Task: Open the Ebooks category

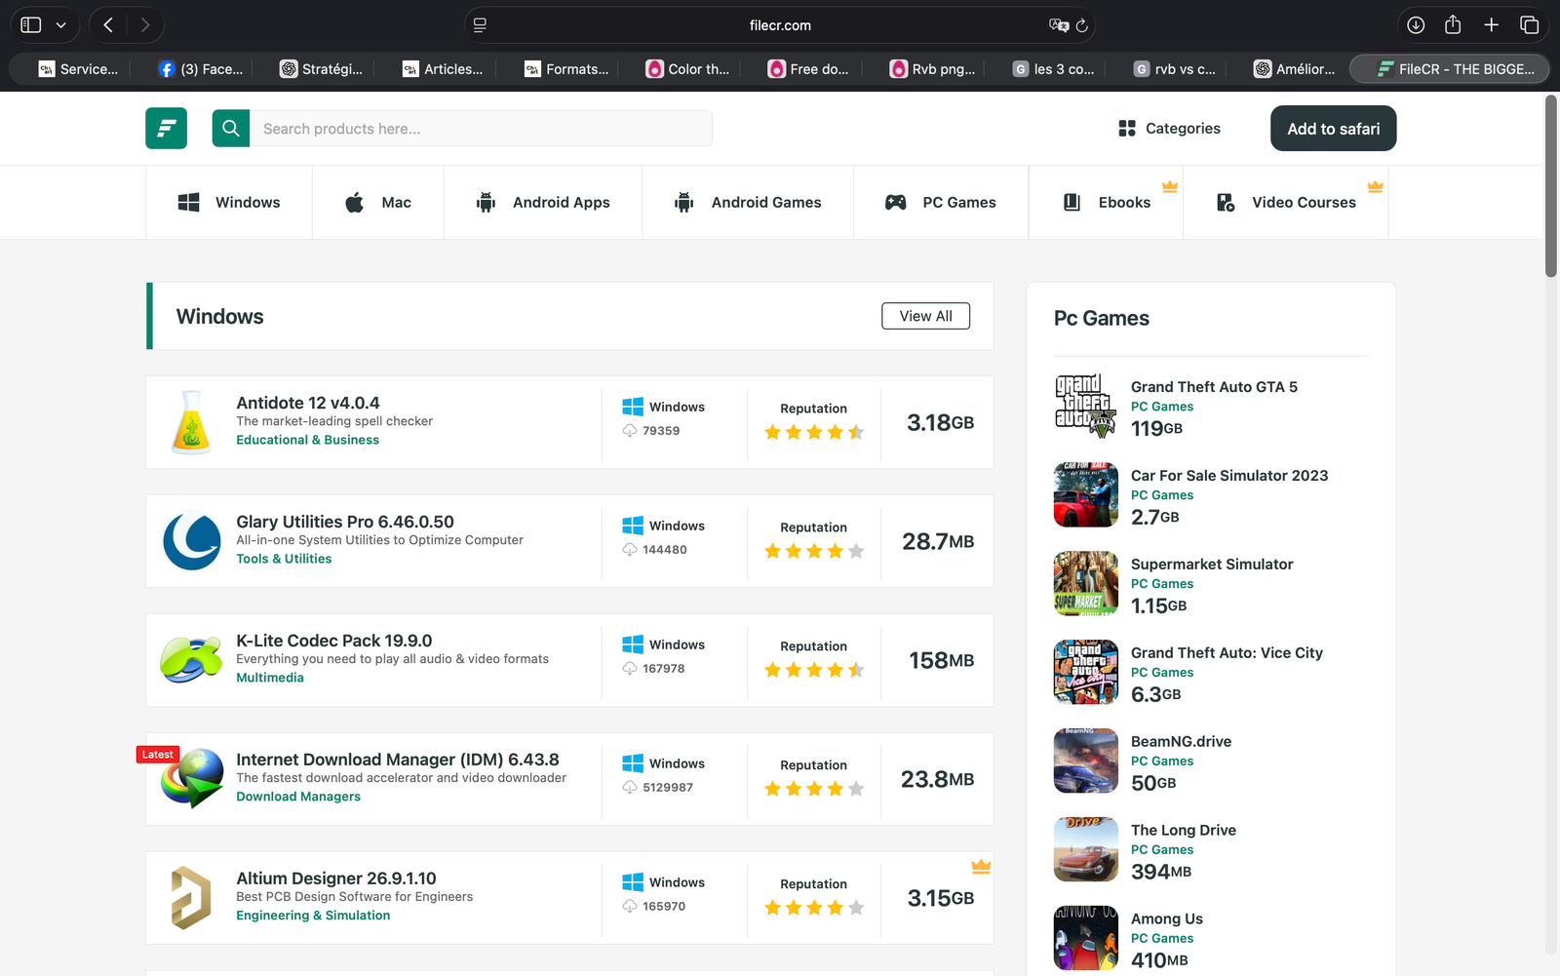Action: 1107,202
